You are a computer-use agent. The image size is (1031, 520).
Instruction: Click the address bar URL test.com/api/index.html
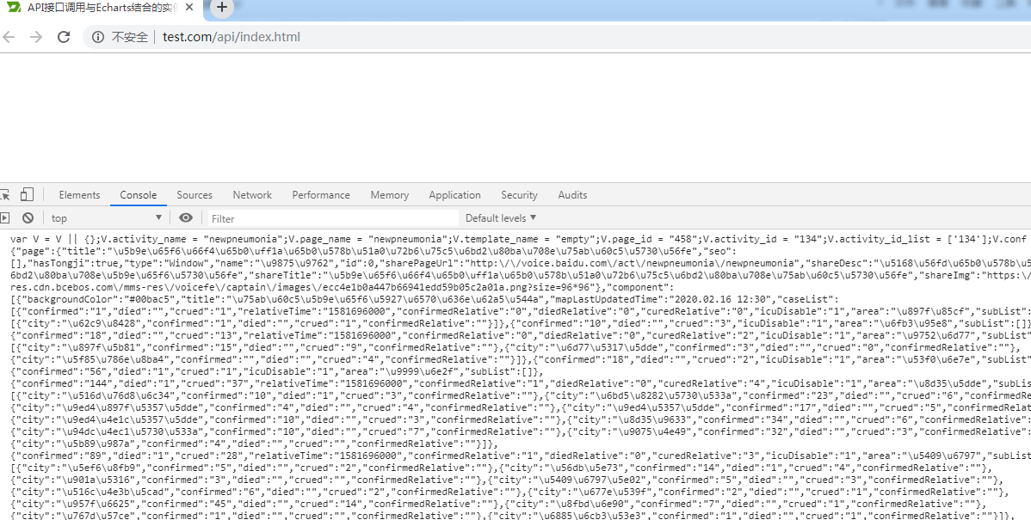pos(232,37)
